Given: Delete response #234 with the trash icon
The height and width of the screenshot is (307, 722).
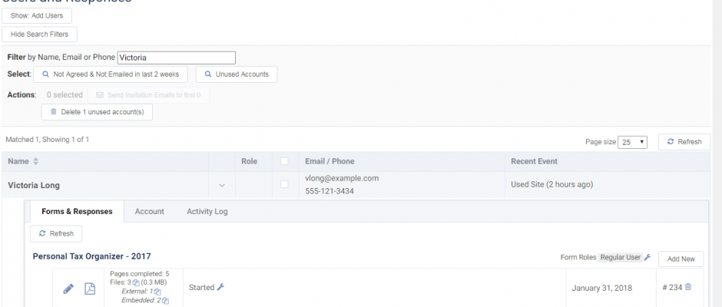Looking at the screenshot, I should pyautogui.click(x=688, y=287).
